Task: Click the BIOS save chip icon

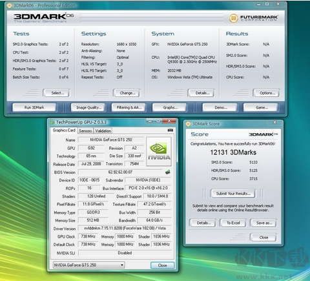Action: [168, 172]
